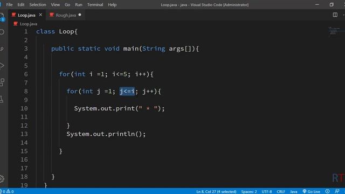
Task: Click Ln 8, Col 27 cursor position indicator
Action: click(x=216, y=192)
